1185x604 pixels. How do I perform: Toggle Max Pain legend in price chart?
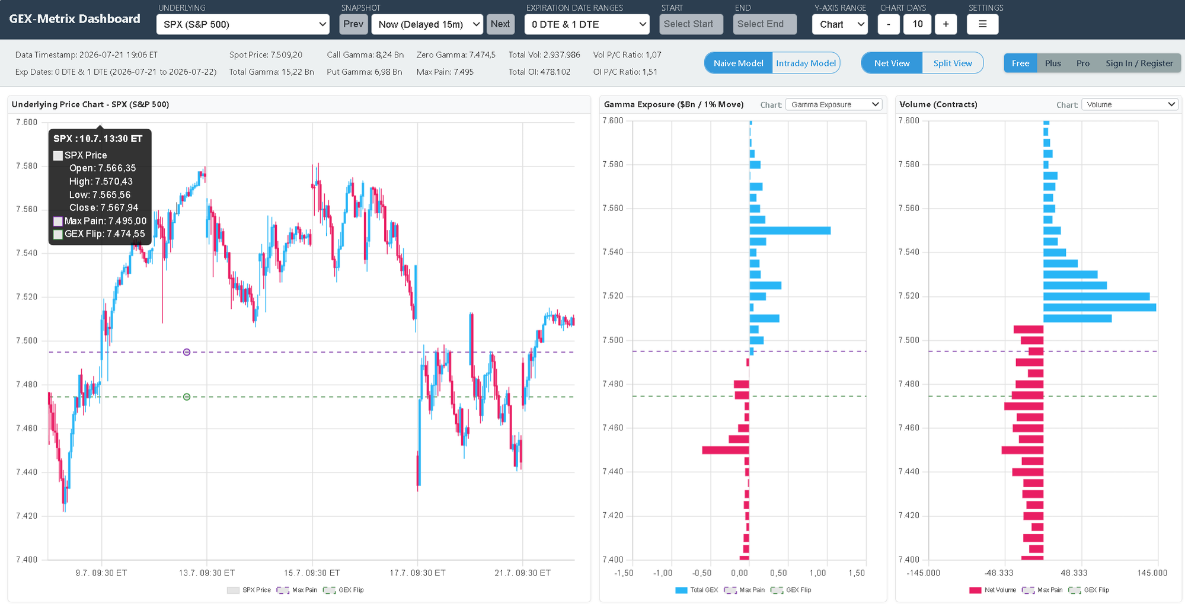(x=297, y=590)
